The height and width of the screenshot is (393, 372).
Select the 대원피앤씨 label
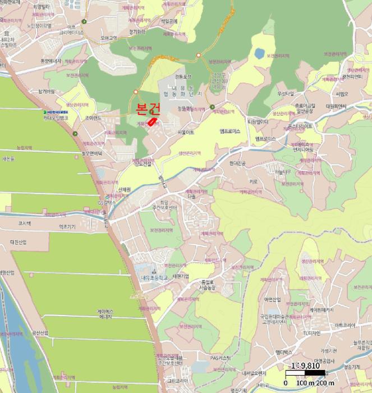point(336,107)
